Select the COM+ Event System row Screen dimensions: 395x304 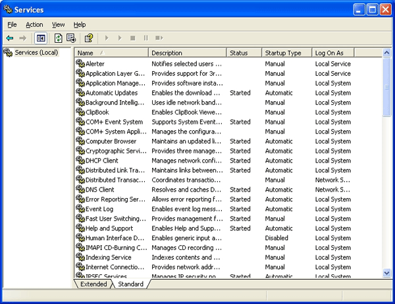pyautogui.click(x=228, y=122)
